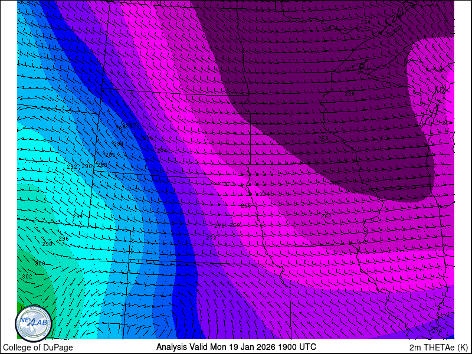Click the 260 contour label
Viewport: 472px width, 354px height.
pos(335,183)
